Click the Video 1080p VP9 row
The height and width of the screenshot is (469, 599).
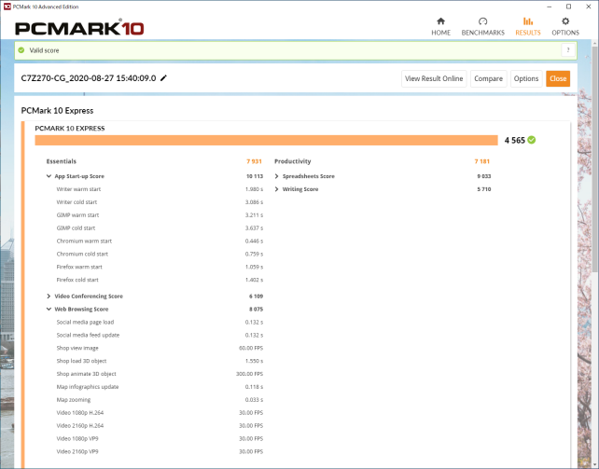point(160,438)
